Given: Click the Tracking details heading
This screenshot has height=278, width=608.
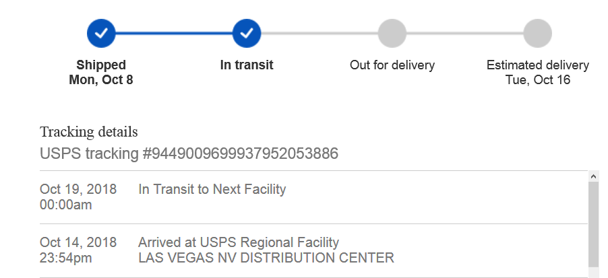Looking at the screenshot, I should click(x=89, y=132).
